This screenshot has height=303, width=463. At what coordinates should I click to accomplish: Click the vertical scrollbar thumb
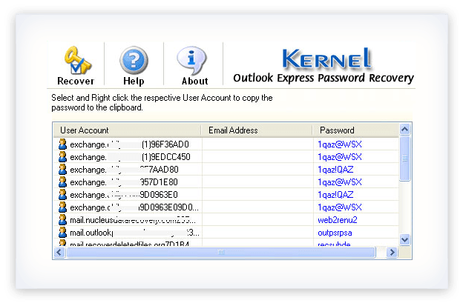(404, 159)
